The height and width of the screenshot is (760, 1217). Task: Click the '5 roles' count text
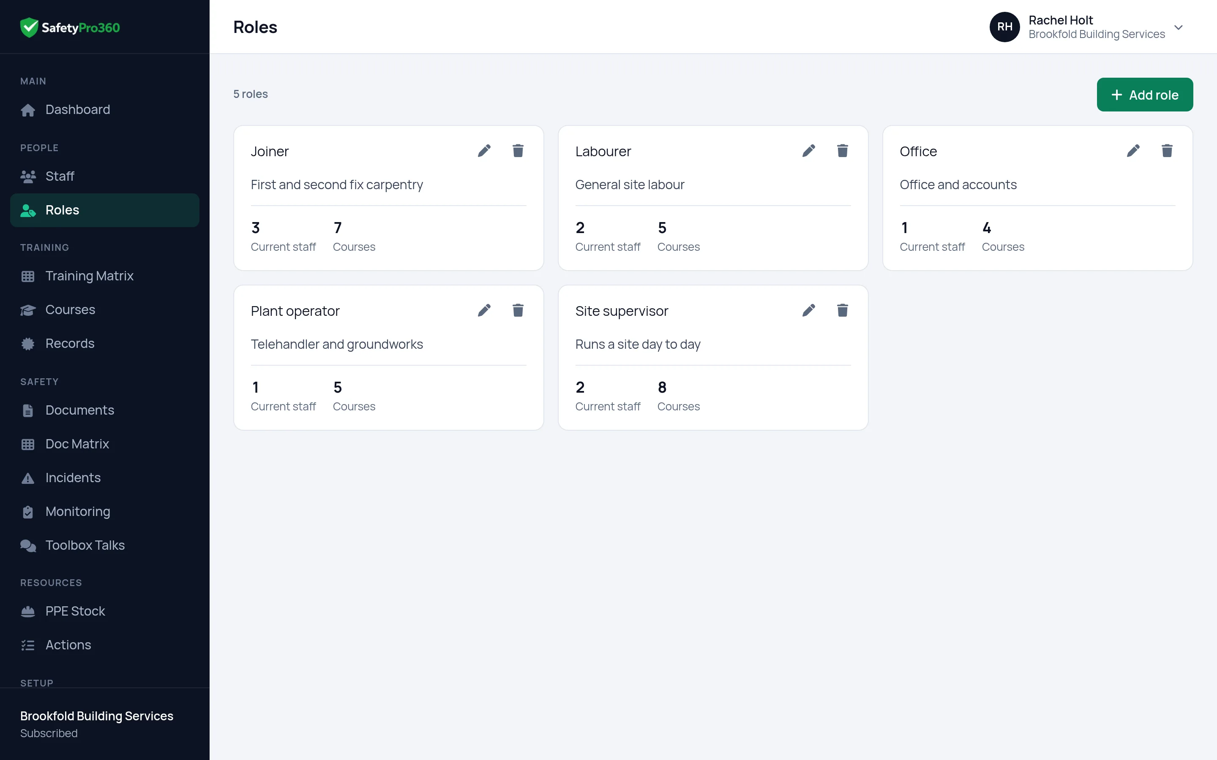point(251,94)
